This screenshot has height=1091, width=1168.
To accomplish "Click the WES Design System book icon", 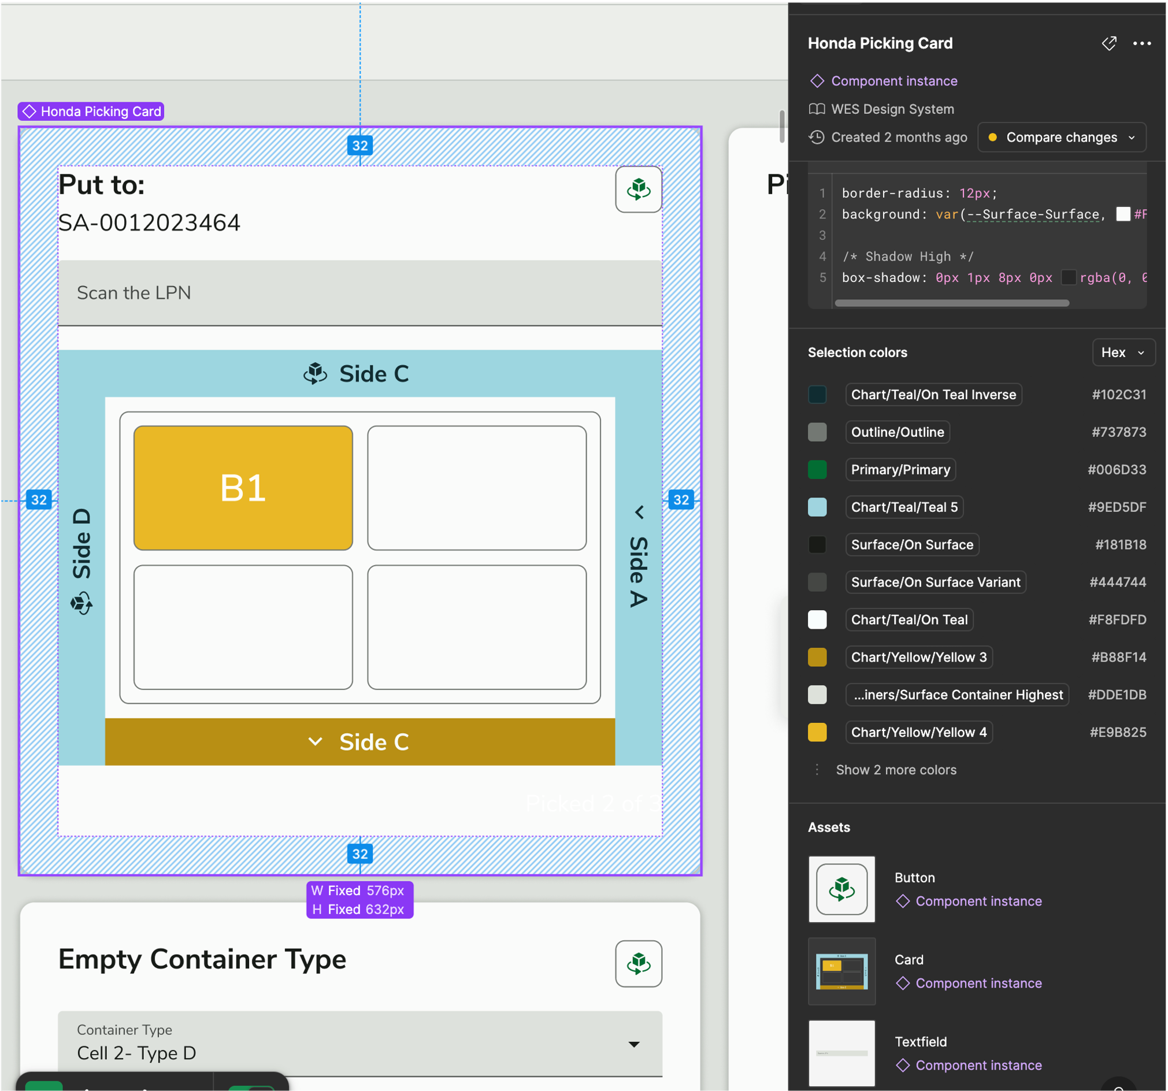I will click(817, 109).
